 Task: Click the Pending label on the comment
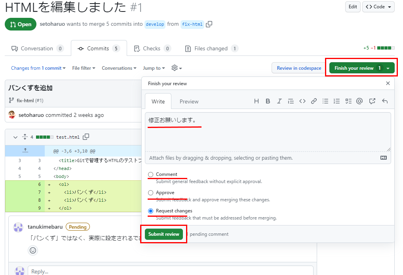point(78,227)
